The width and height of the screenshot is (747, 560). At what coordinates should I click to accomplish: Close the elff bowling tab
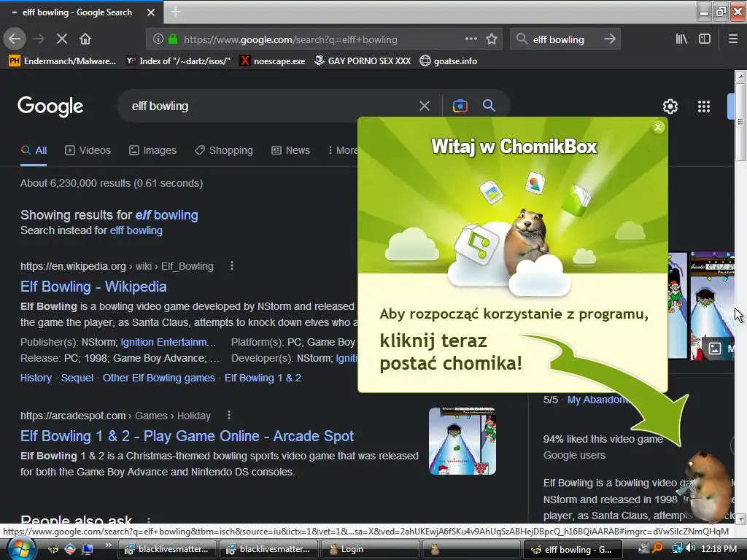pos(150,12)
